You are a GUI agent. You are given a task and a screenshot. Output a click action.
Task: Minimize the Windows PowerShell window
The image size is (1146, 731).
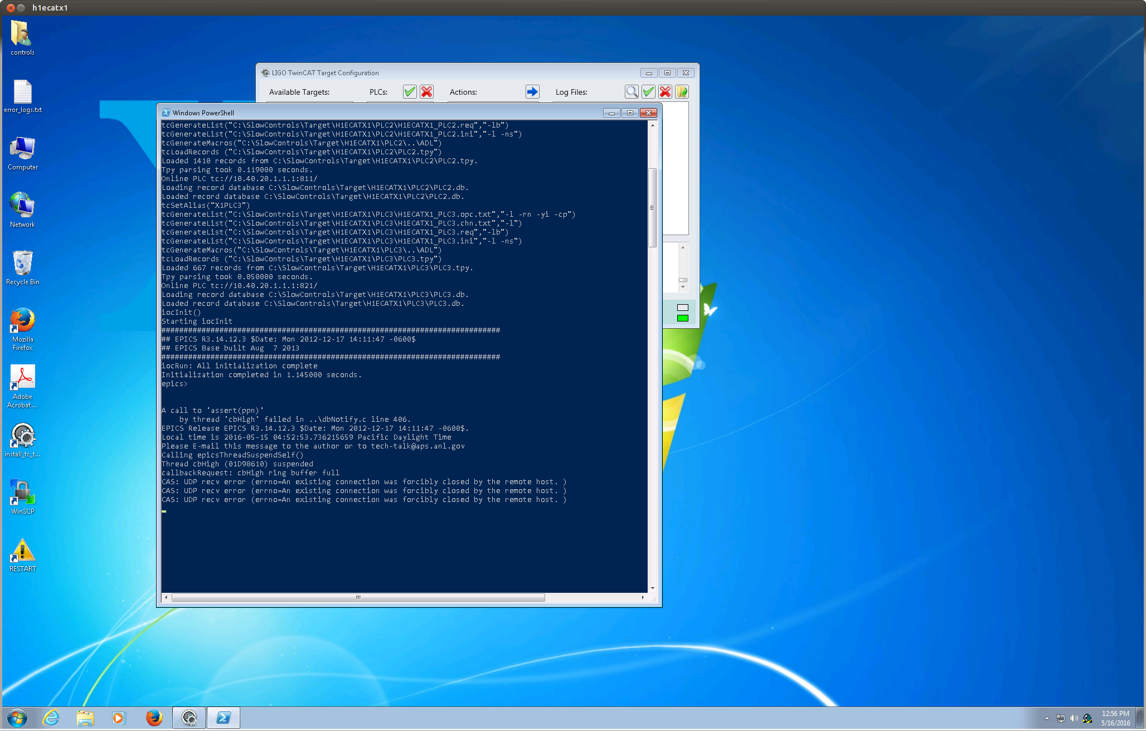(611, 113)
